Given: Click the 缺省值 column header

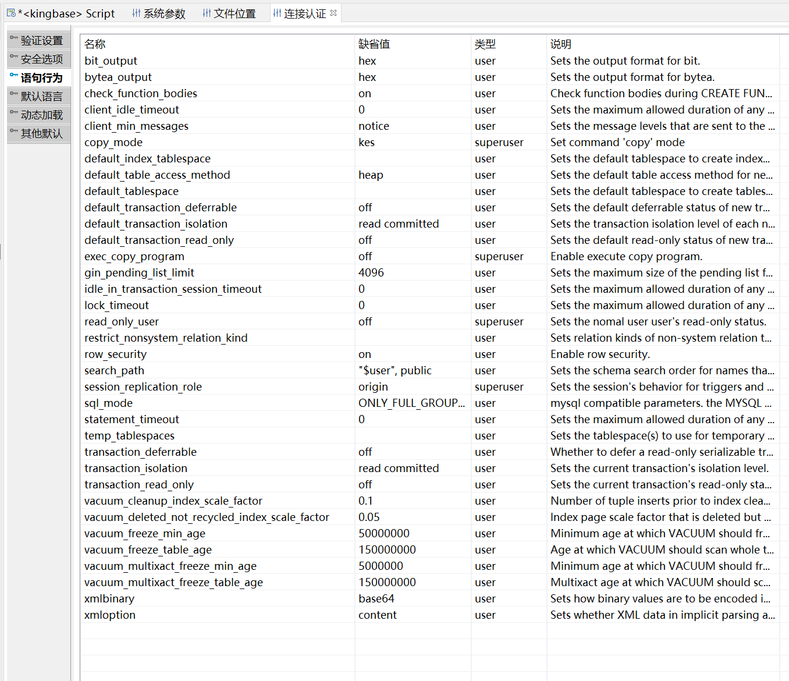Looking at the screenshot, I should coord(374,44).
